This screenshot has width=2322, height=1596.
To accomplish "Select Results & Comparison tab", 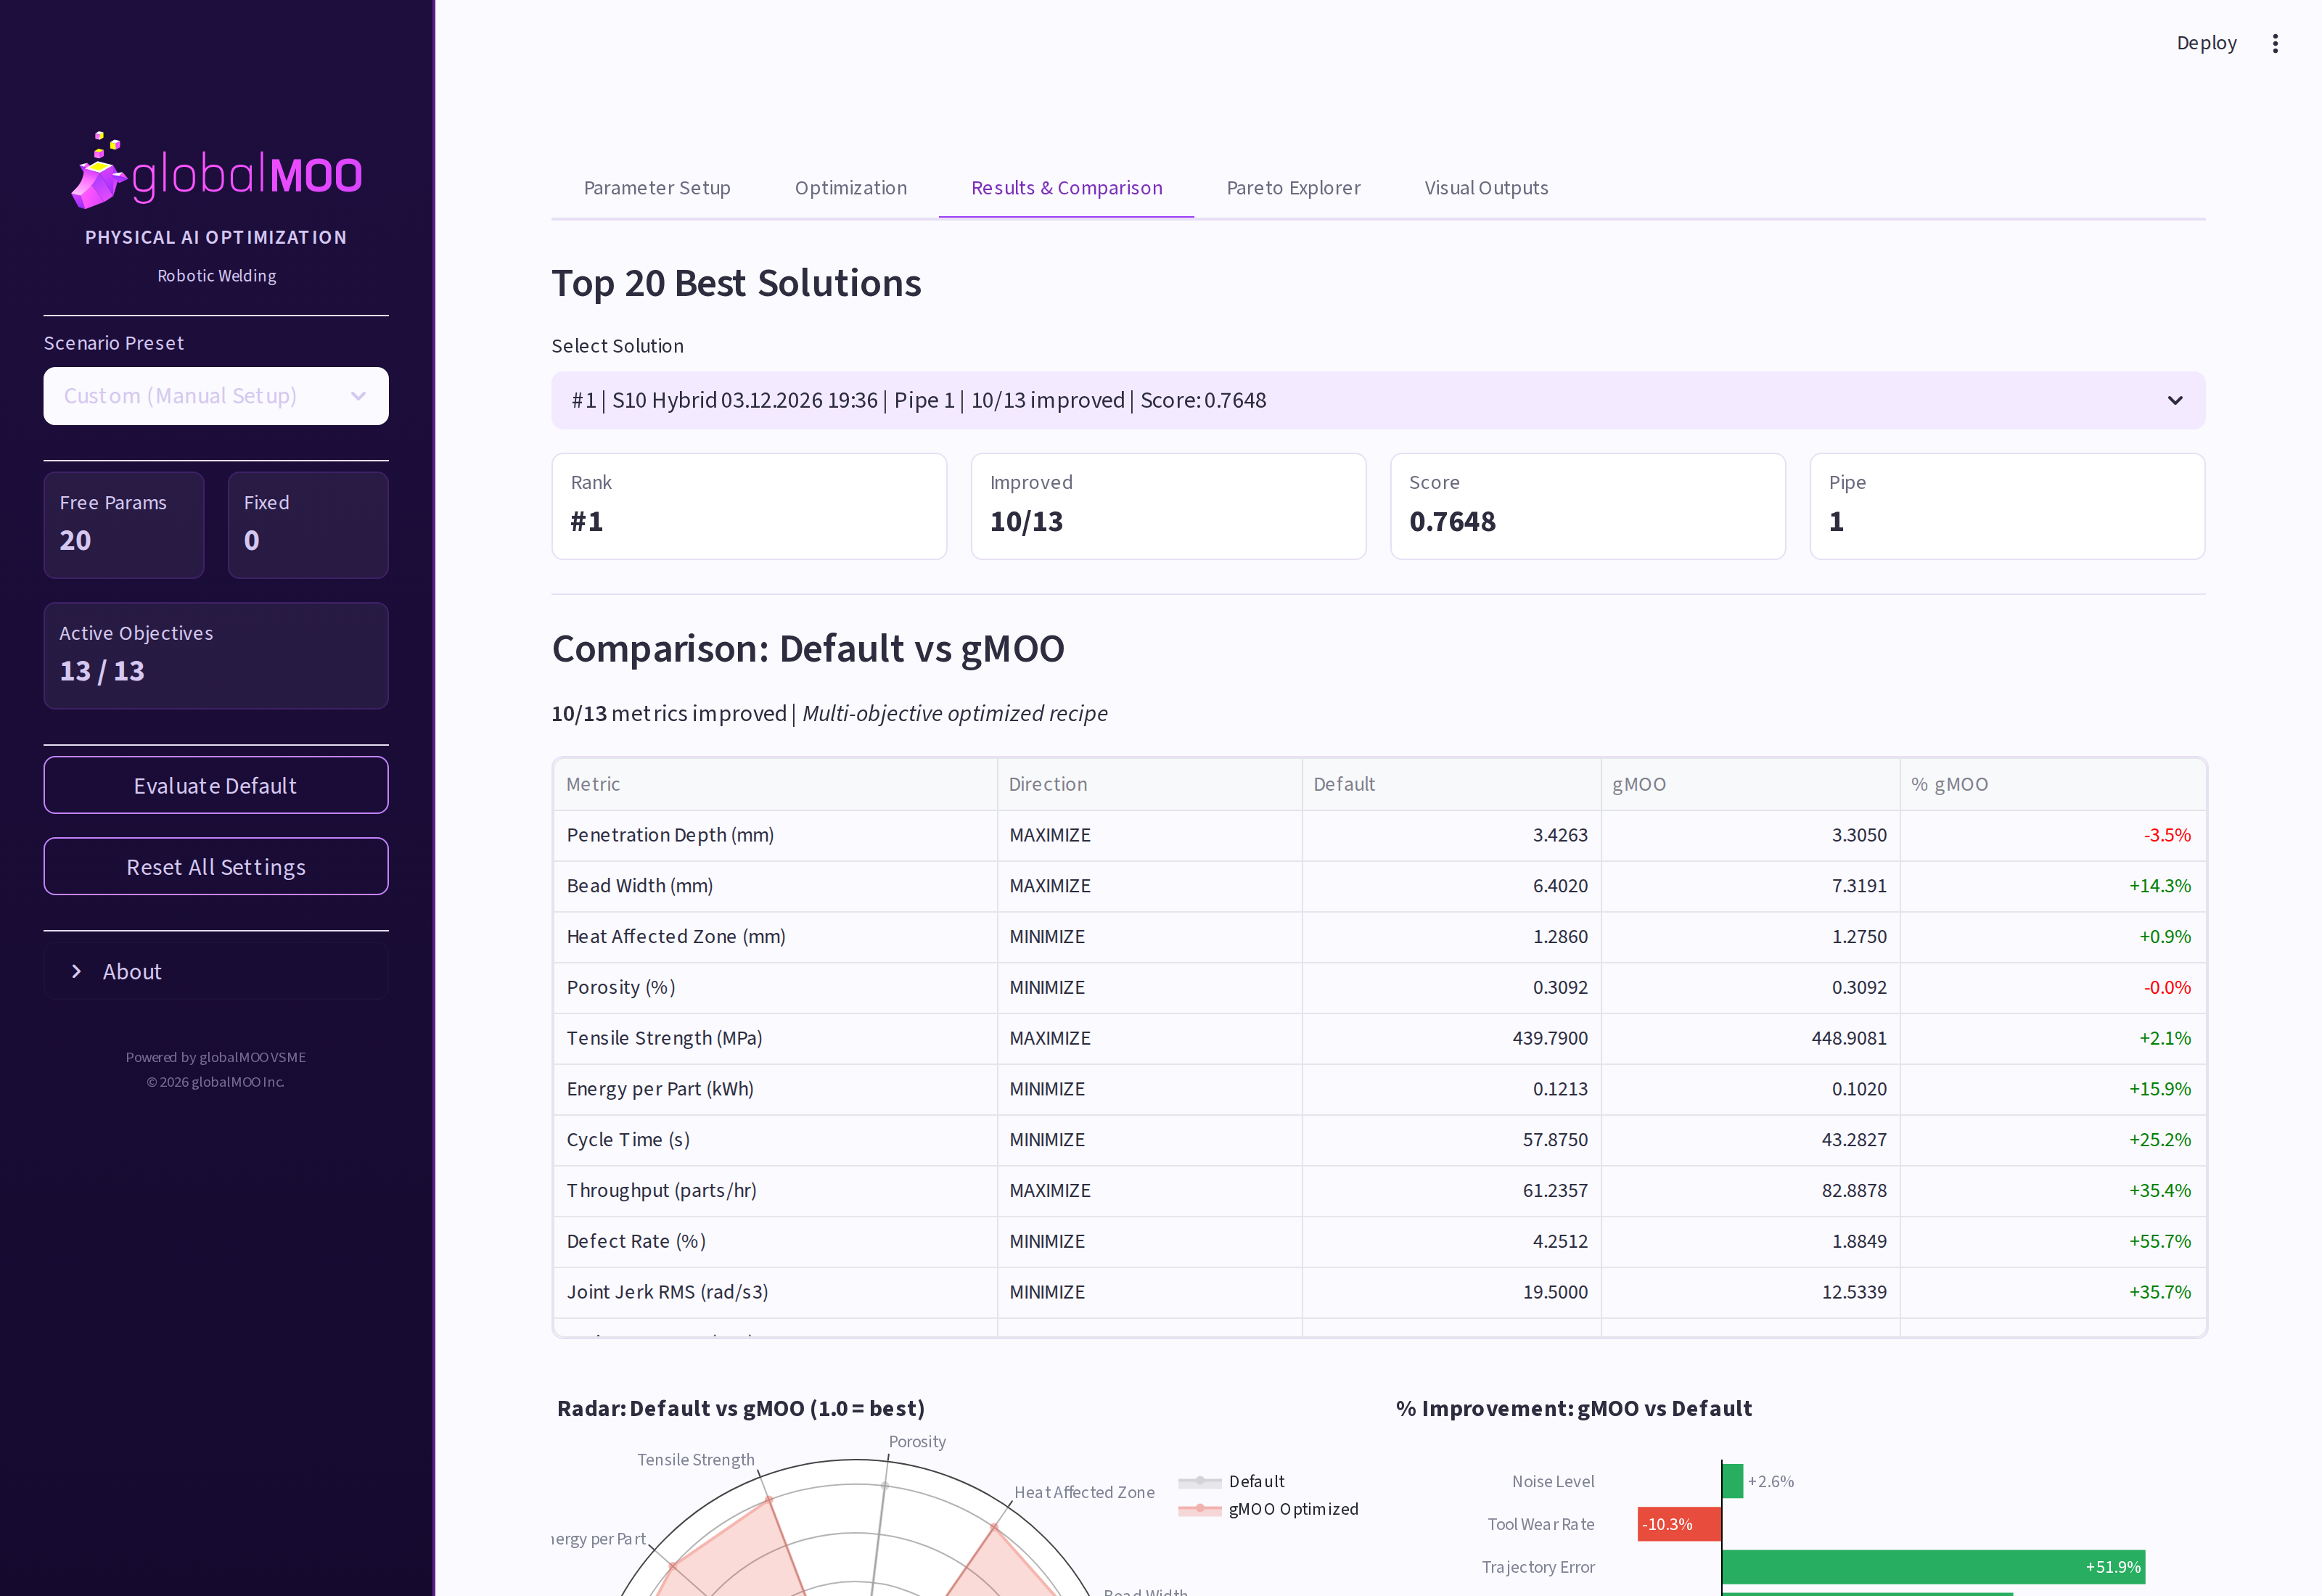I will point(1066,188).
